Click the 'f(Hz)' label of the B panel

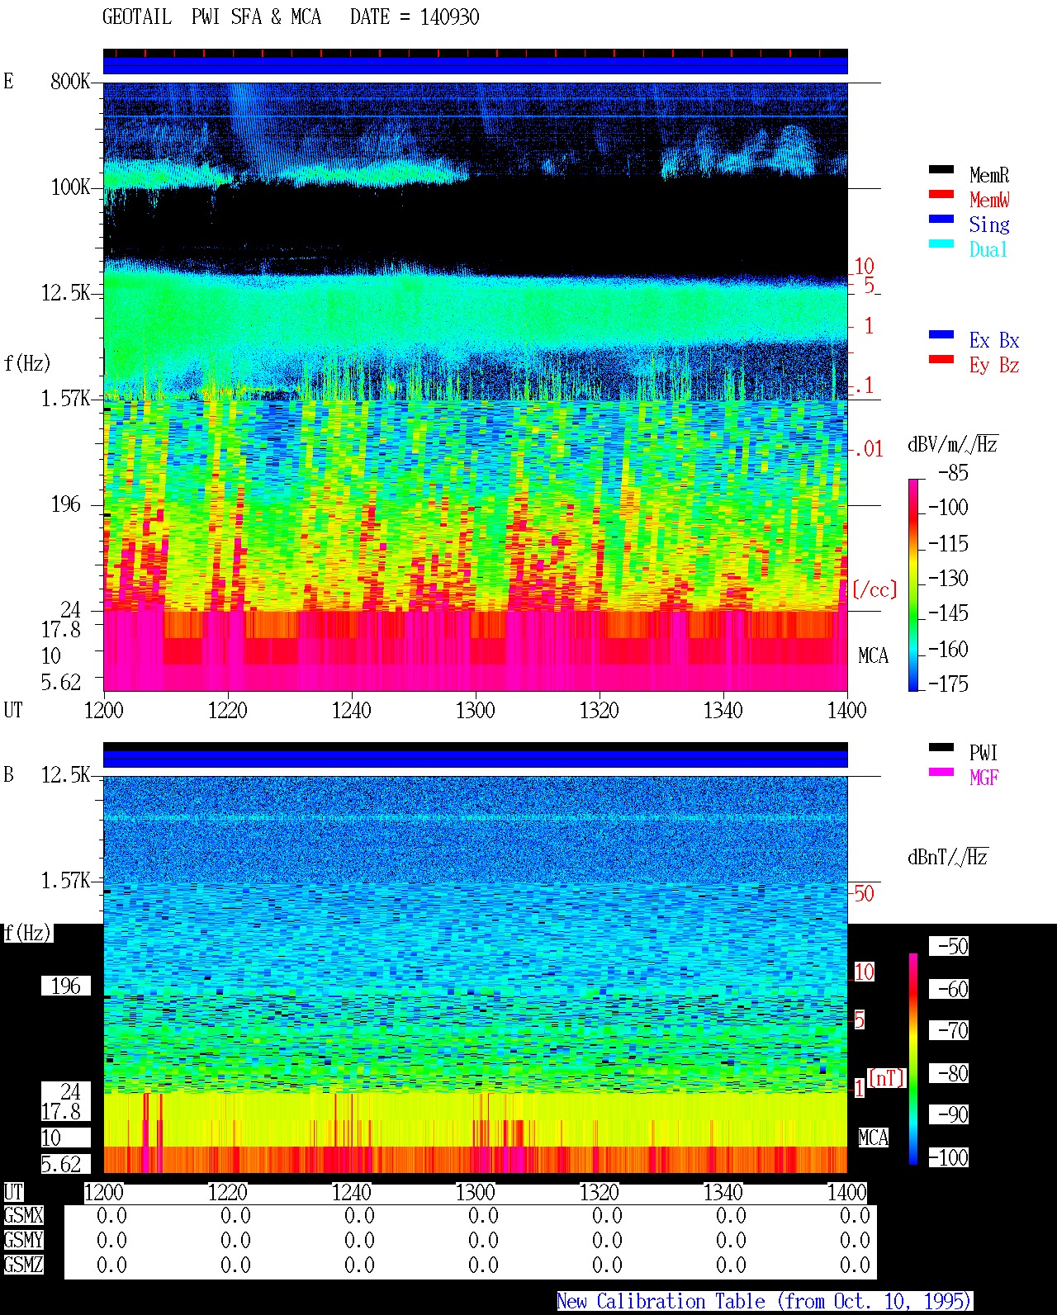pos(27,933)
